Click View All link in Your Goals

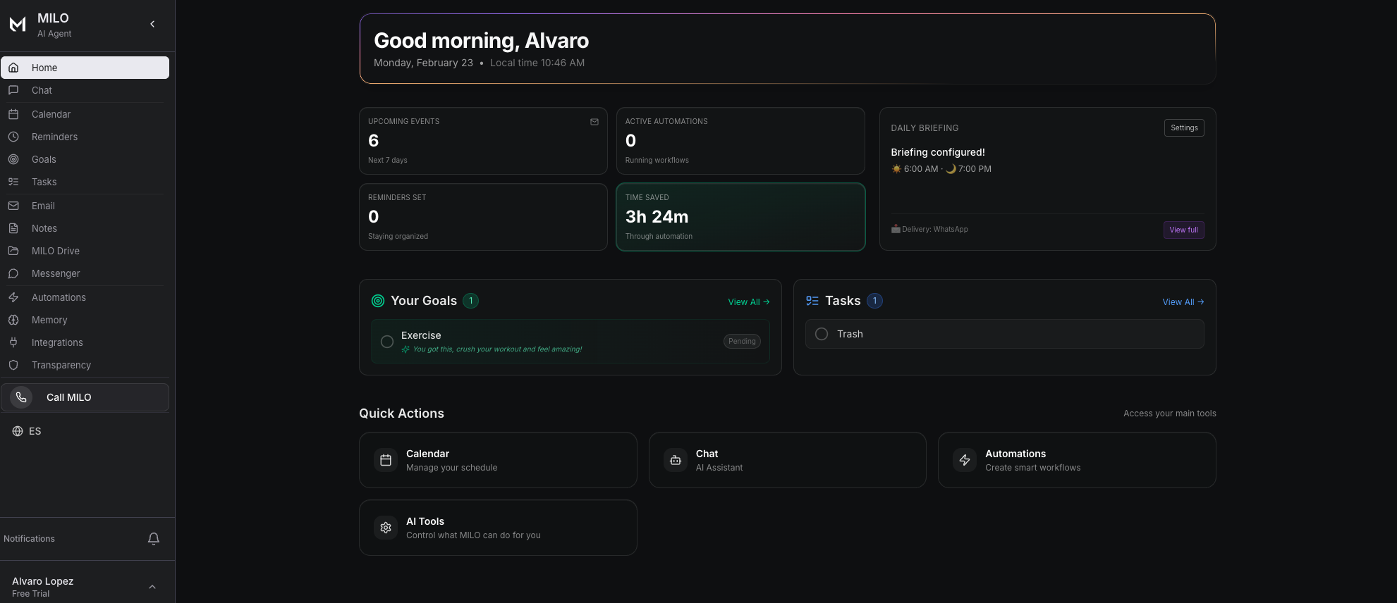pyautogui.click(x=749, y=302)
